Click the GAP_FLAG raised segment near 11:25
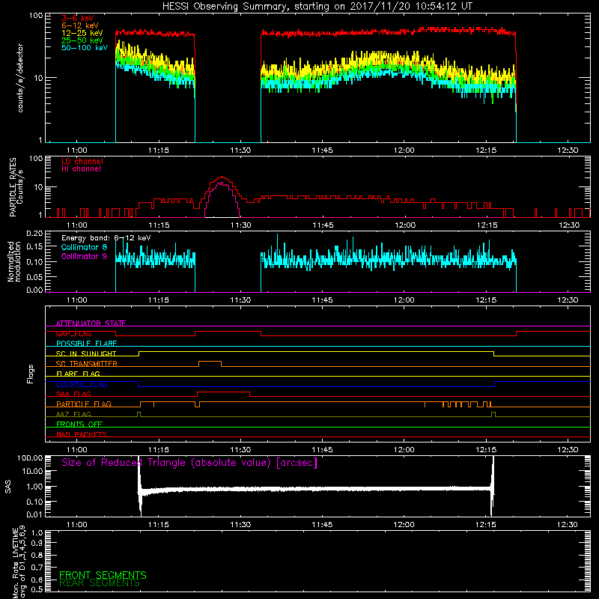 point(228,332)
